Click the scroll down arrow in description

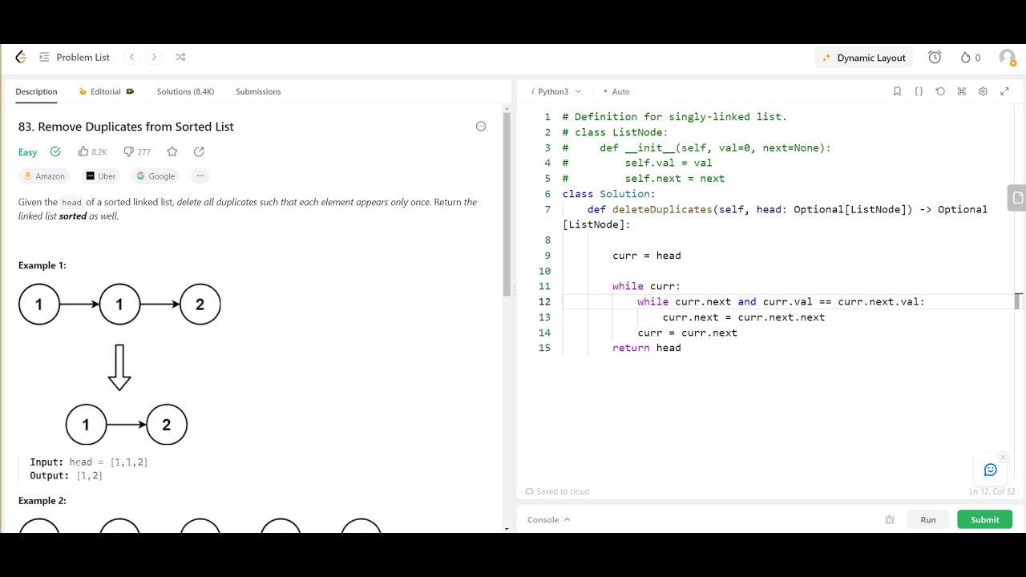506,529
